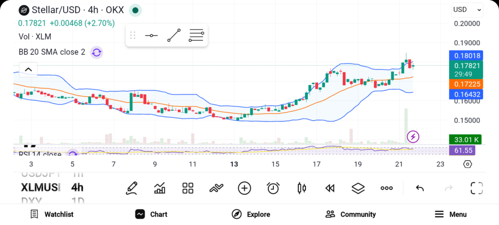Tap the 0.16432 lower band price label
499x225 pixels.
pos(466,94)
